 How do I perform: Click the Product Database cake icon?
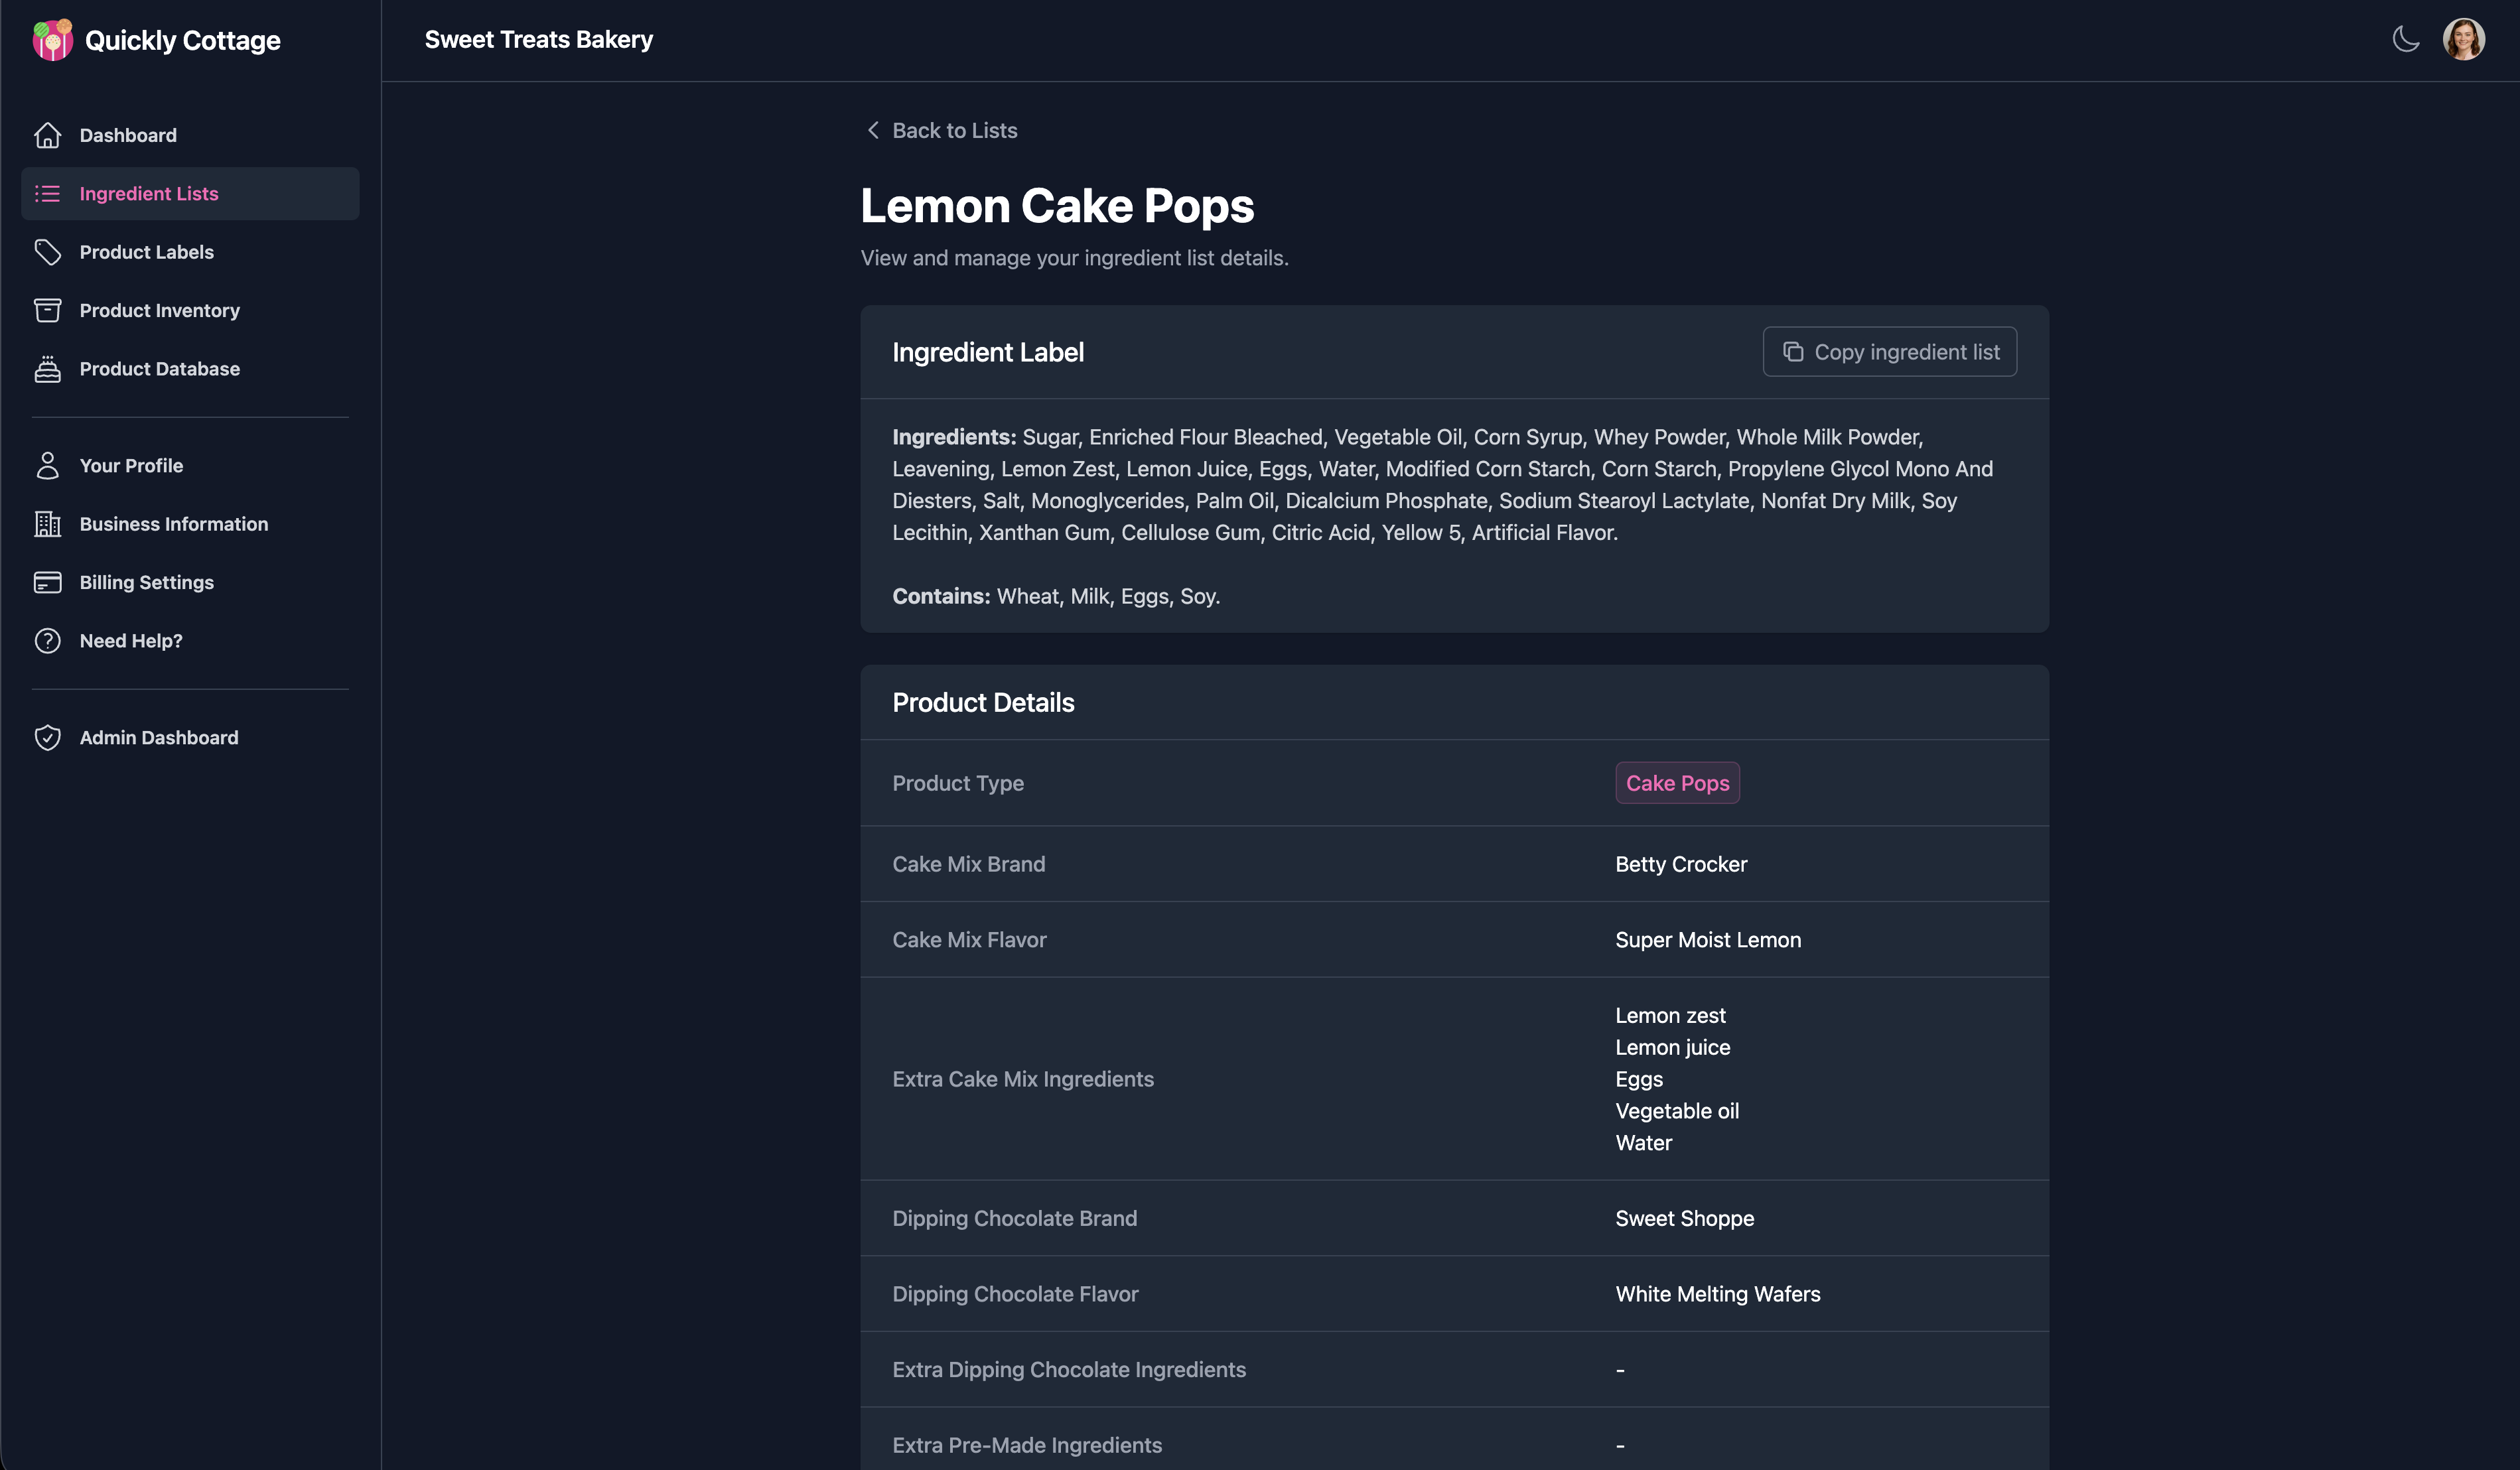click(x=49, y=368)
